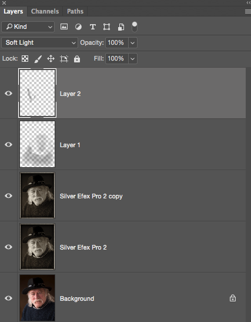
Task: Filter for smart objects icon
Action: coord(121,27)
